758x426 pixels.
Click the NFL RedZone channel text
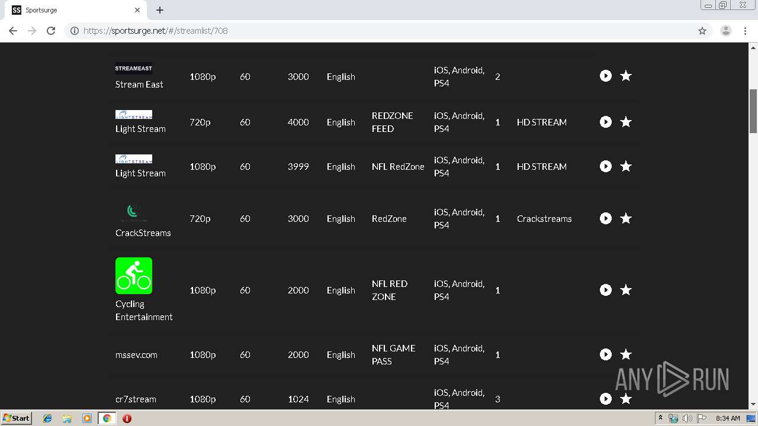coord(398,166)
